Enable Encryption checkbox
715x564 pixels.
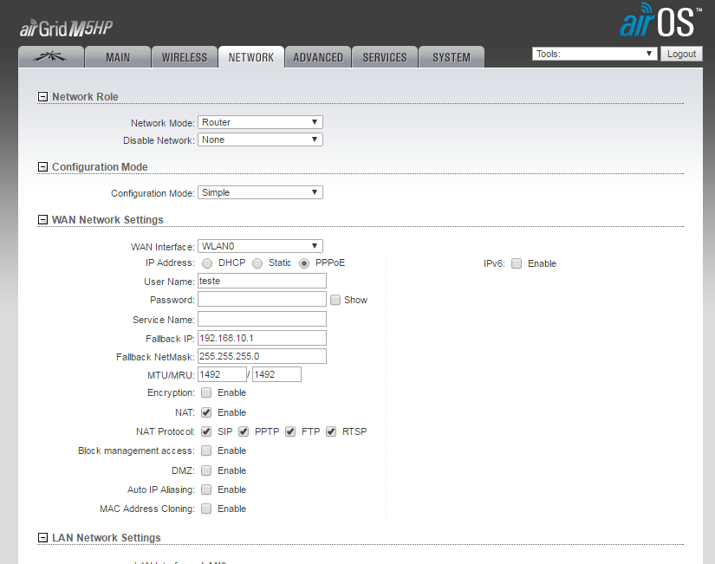coord(206,392)
